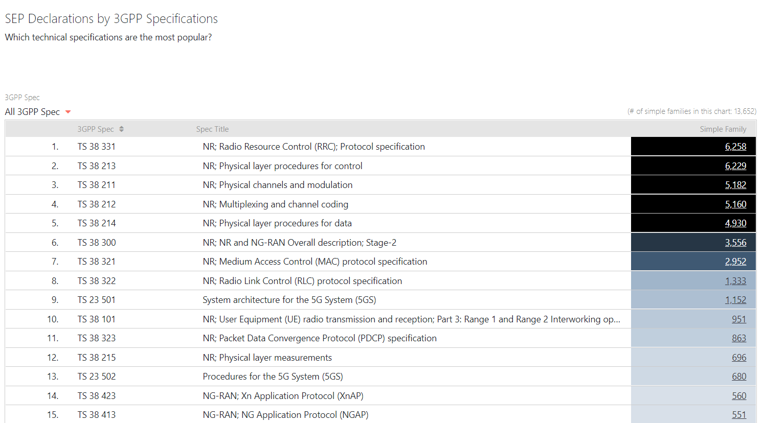Click 'Procedures for the 5G System' title
Screen dimensions: 763x423
pos(273,377)
